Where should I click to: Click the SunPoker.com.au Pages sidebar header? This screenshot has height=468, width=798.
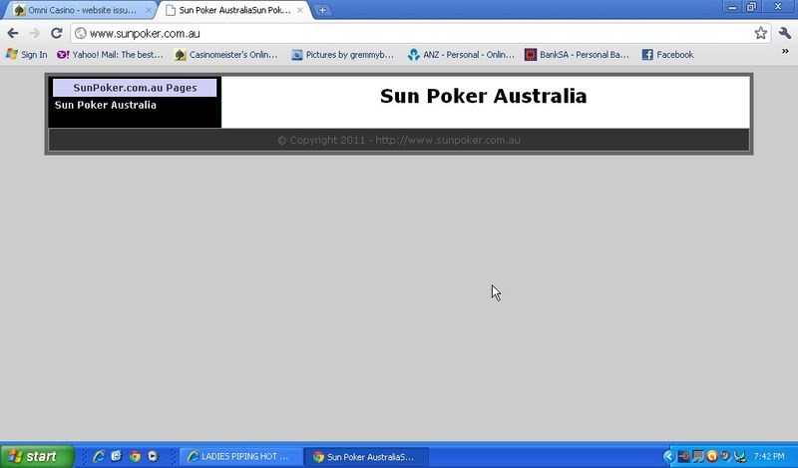coord(135,88)
